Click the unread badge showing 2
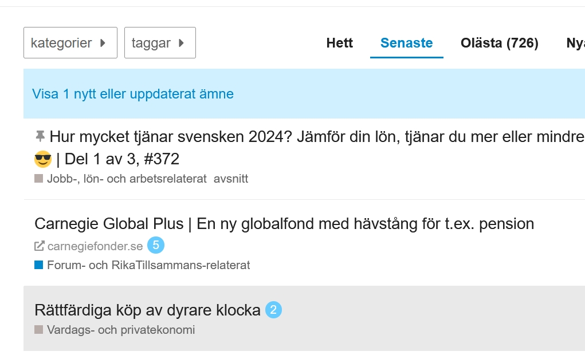 coord(274,310)
